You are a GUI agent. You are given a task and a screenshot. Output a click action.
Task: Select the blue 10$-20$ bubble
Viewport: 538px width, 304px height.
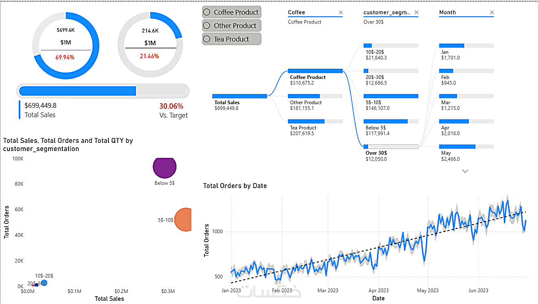[44, 282]
